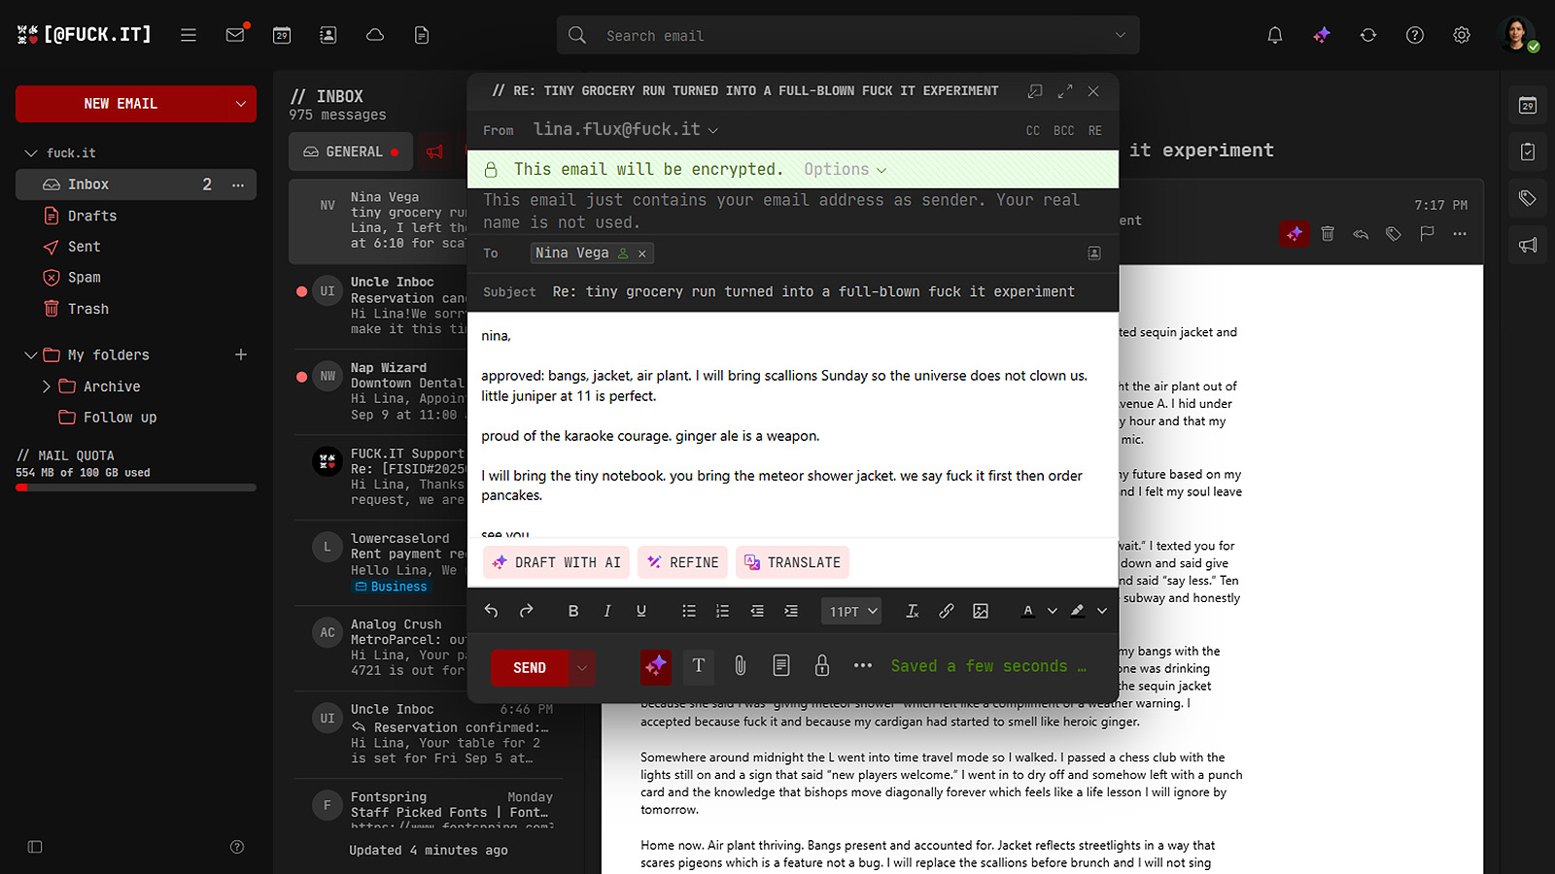Viewport: 1555px width, 874px height.
Task: Insert a link in the email body
Action: click(946, 611)
